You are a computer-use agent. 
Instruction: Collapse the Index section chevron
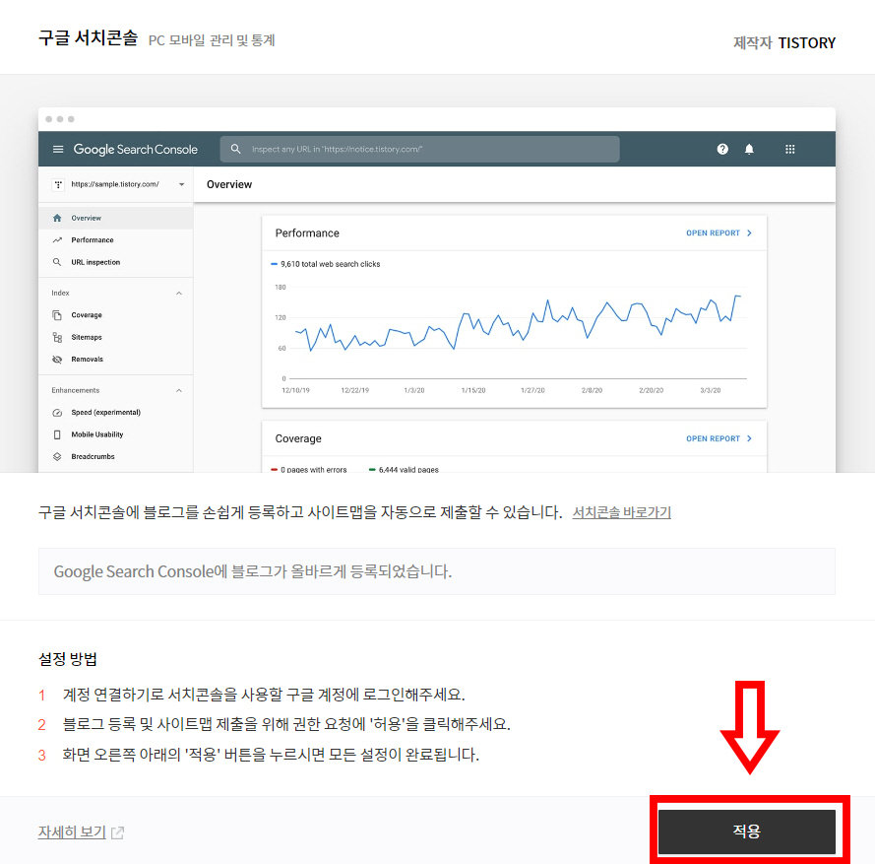179,294
